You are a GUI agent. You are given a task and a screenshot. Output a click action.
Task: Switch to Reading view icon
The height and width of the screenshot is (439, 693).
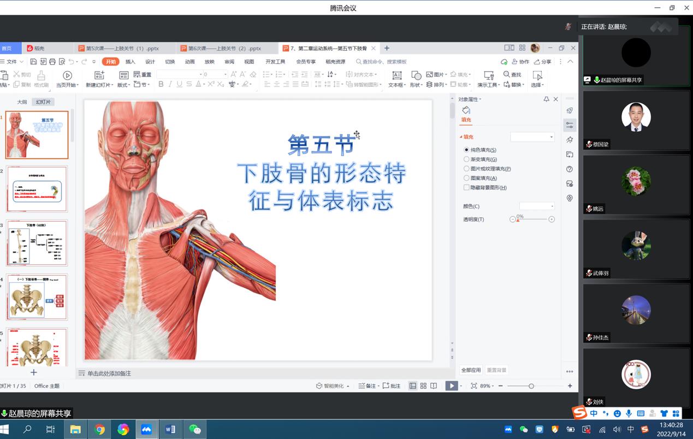point(434,386)
